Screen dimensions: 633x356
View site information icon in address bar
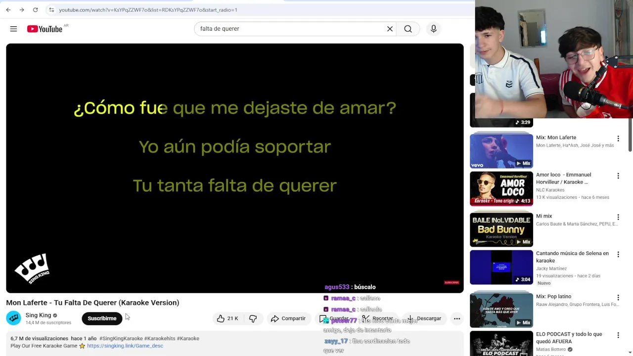click(51, 10)
